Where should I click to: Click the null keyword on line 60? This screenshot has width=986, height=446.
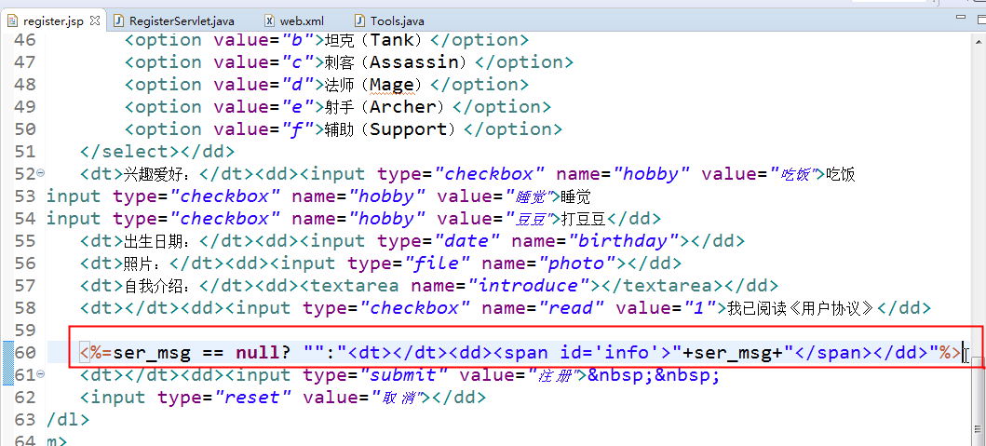[x=258, y=353]
